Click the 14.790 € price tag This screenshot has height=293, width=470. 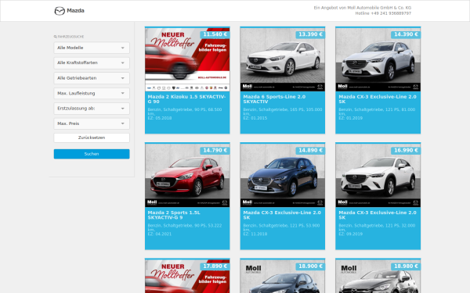pos(215,150)
